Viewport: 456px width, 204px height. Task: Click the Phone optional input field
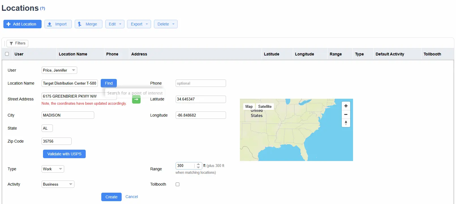tap(201, 83)
